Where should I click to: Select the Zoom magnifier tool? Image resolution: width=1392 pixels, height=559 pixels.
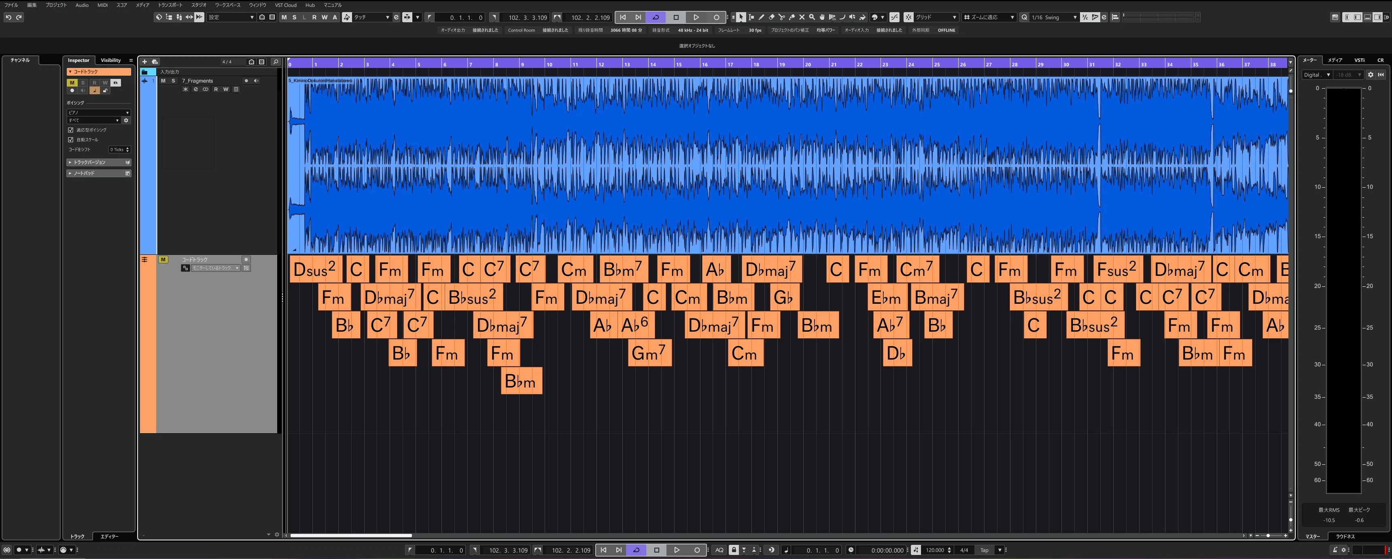(812, 17)
